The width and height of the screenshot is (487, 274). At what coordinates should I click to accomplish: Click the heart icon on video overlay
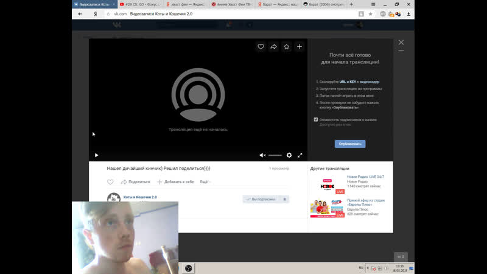(x=261, y=47)
